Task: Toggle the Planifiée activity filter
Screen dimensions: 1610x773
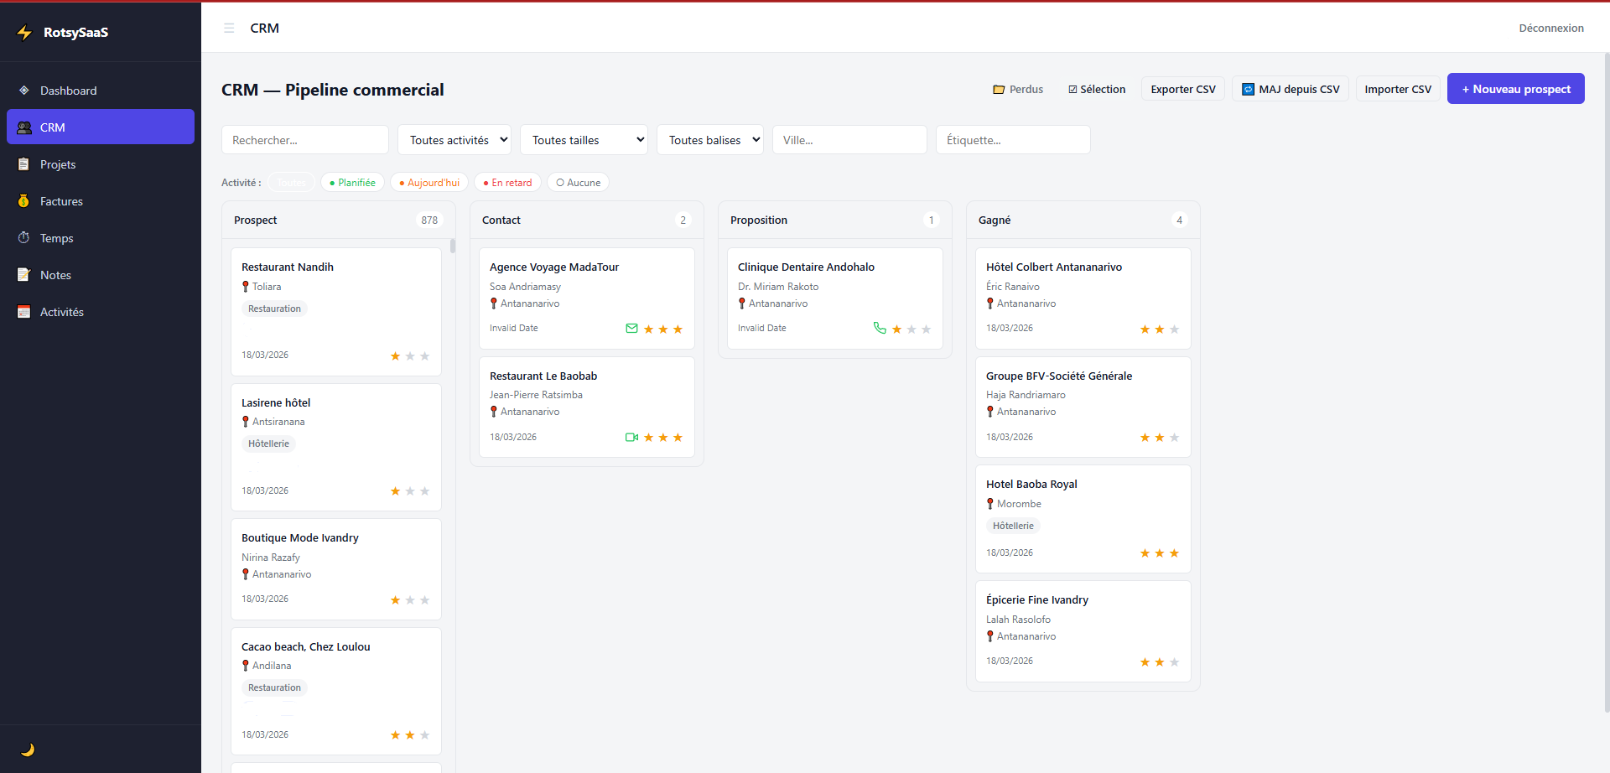Action: [352, 183]
